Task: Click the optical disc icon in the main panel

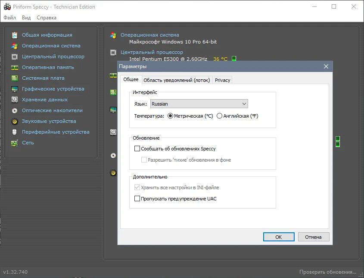Action: [x=113, y=155]
